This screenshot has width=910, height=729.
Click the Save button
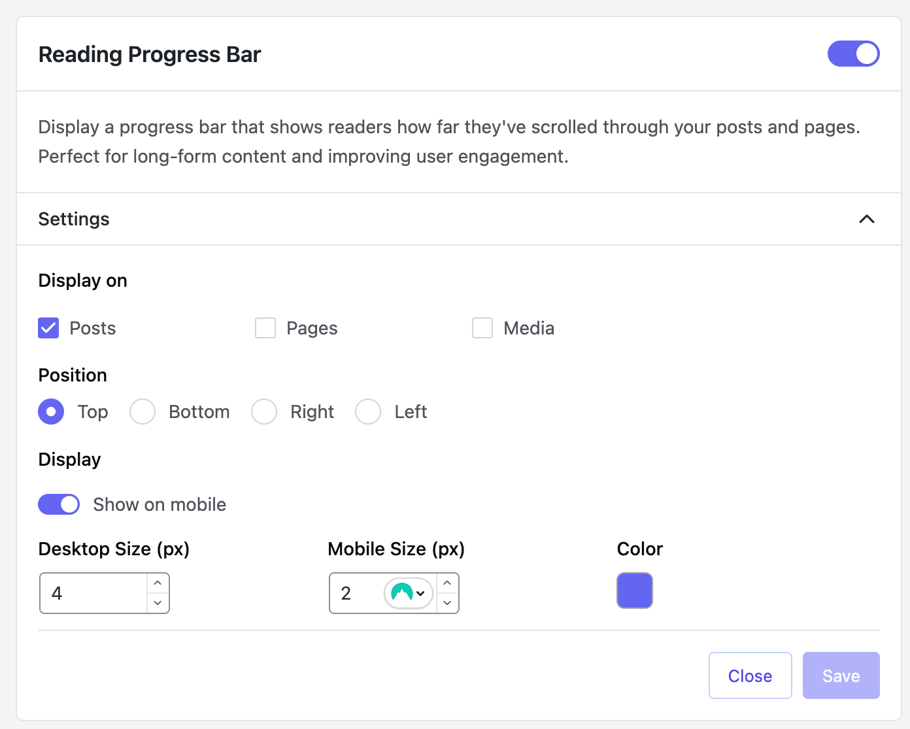841,675
